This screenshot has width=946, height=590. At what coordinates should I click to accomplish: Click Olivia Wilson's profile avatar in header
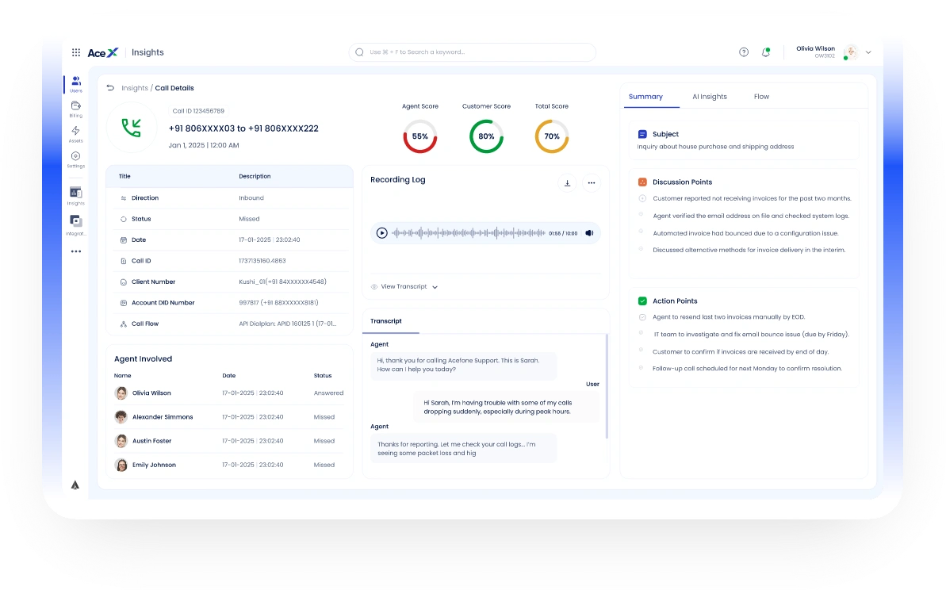point(851,52)
